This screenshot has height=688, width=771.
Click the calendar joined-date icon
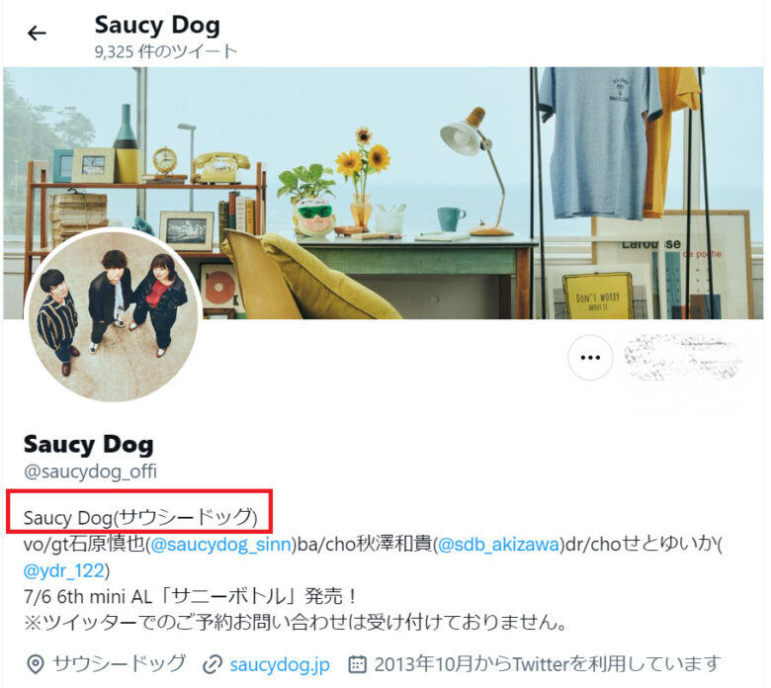point(358,664)
